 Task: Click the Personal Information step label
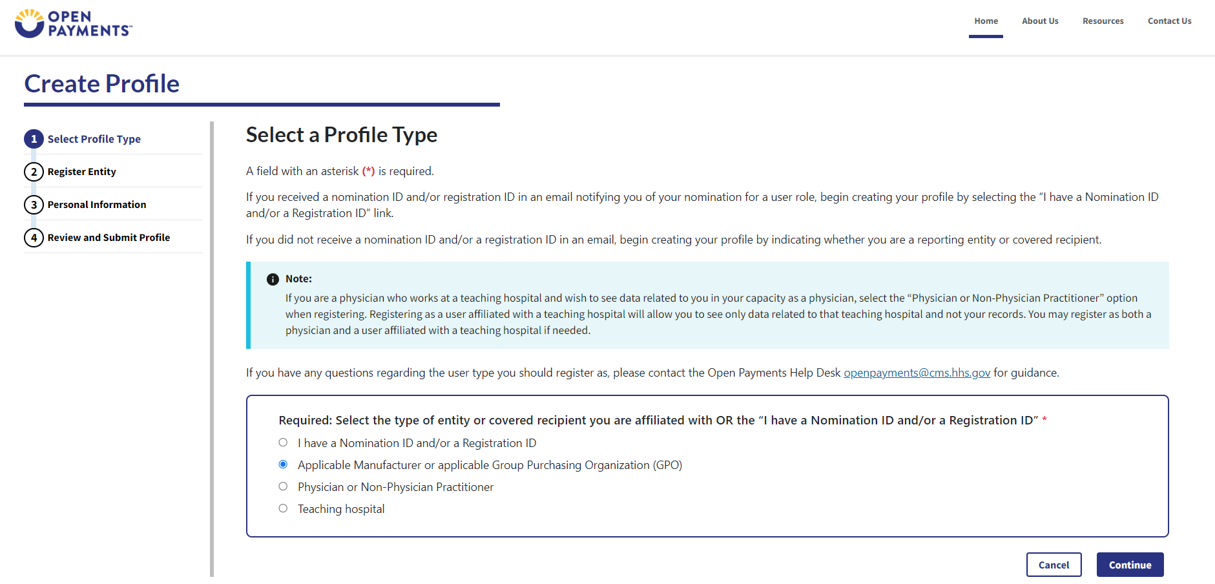point(97,205)
